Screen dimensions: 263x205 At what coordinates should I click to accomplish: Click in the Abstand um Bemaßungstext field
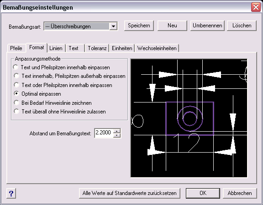coord(104,133)
